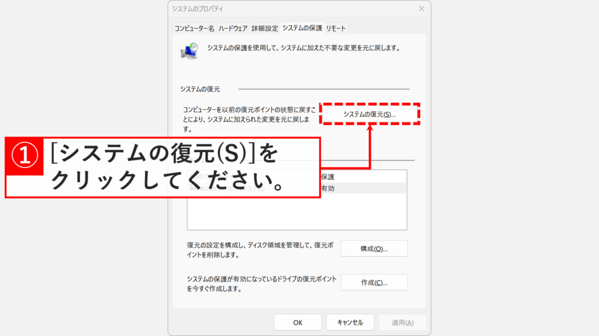Click the システムの復元(S) button
Viewport: 599px width, 336px height.
pyautogui.click(x=371, y=115)
